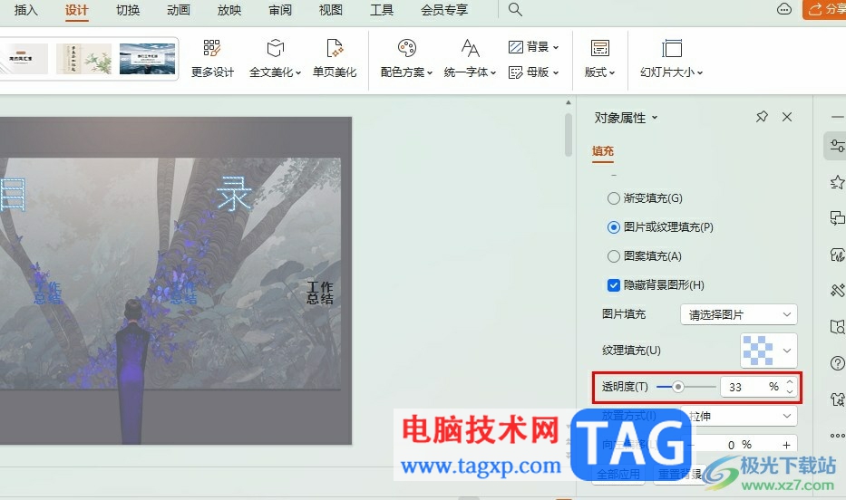Open the 请选择图片 picture fill dropdown
The width and height of the screenshot is (846, 500).
click(x=739, y=314)
